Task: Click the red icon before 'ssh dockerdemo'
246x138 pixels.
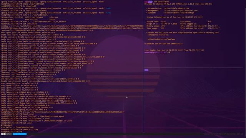Action: click(x=146, y=2)
